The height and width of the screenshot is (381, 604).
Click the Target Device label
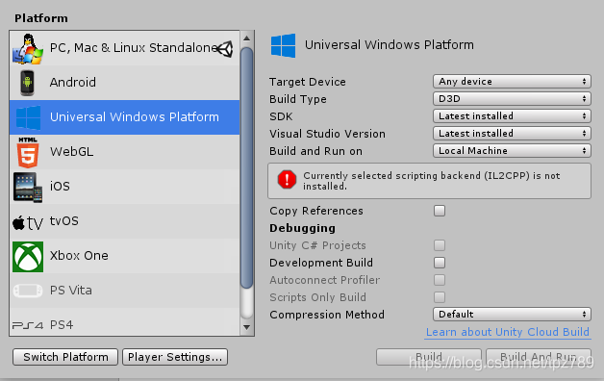[x=308, y=82]
